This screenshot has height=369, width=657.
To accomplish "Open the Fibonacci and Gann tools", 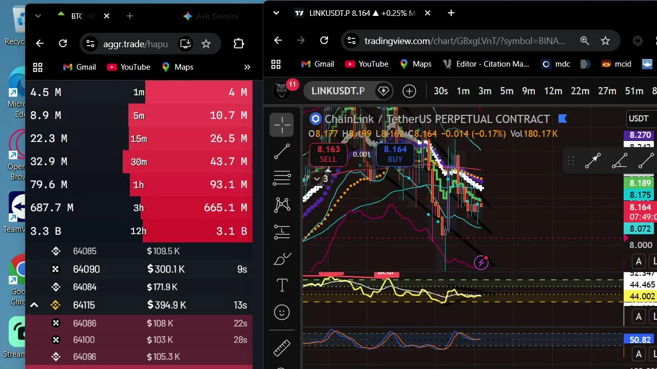I will point(282,178).
